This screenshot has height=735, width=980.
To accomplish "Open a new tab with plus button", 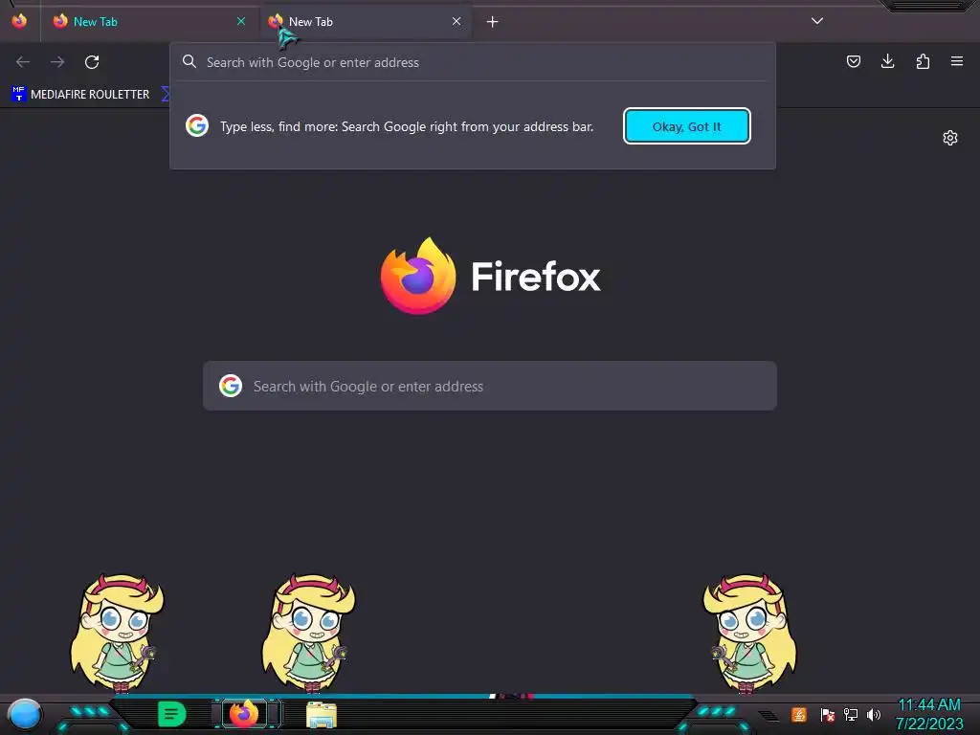I will (493, 22).
